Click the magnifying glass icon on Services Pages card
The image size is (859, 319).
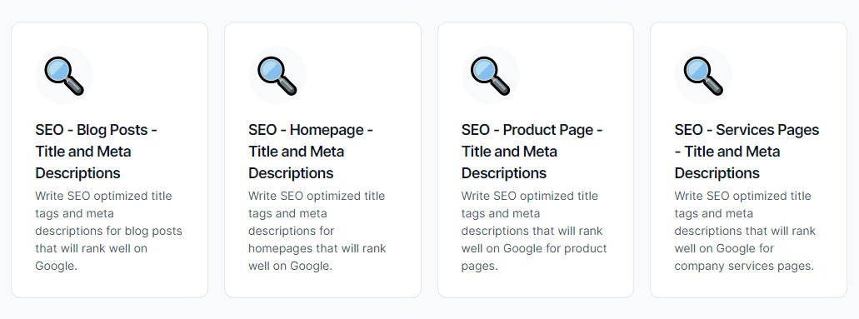(x=703, y=76)
